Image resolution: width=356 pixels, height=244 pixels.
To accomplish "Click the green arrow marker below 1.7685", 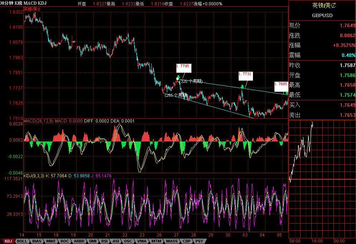I will 287,93.
